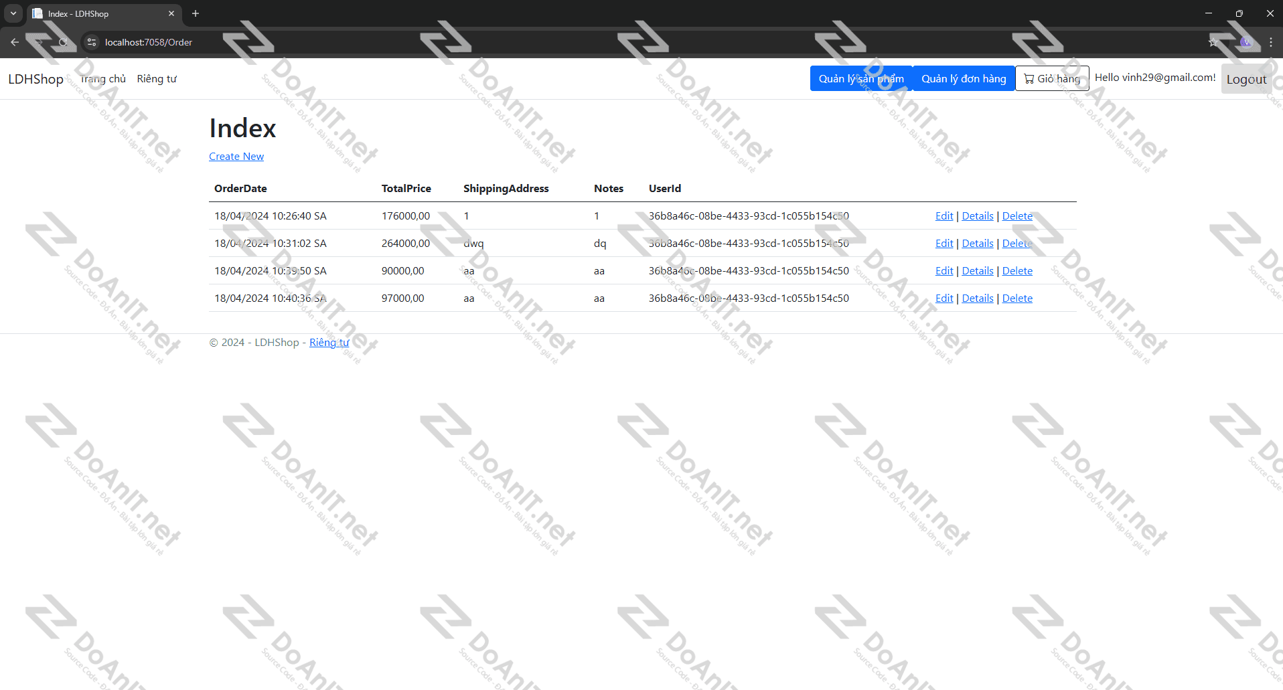This screenshot has height=690, width=1283.
Task: Select the Index - LDHShop browser tab
Action: [x=104, y=13]
